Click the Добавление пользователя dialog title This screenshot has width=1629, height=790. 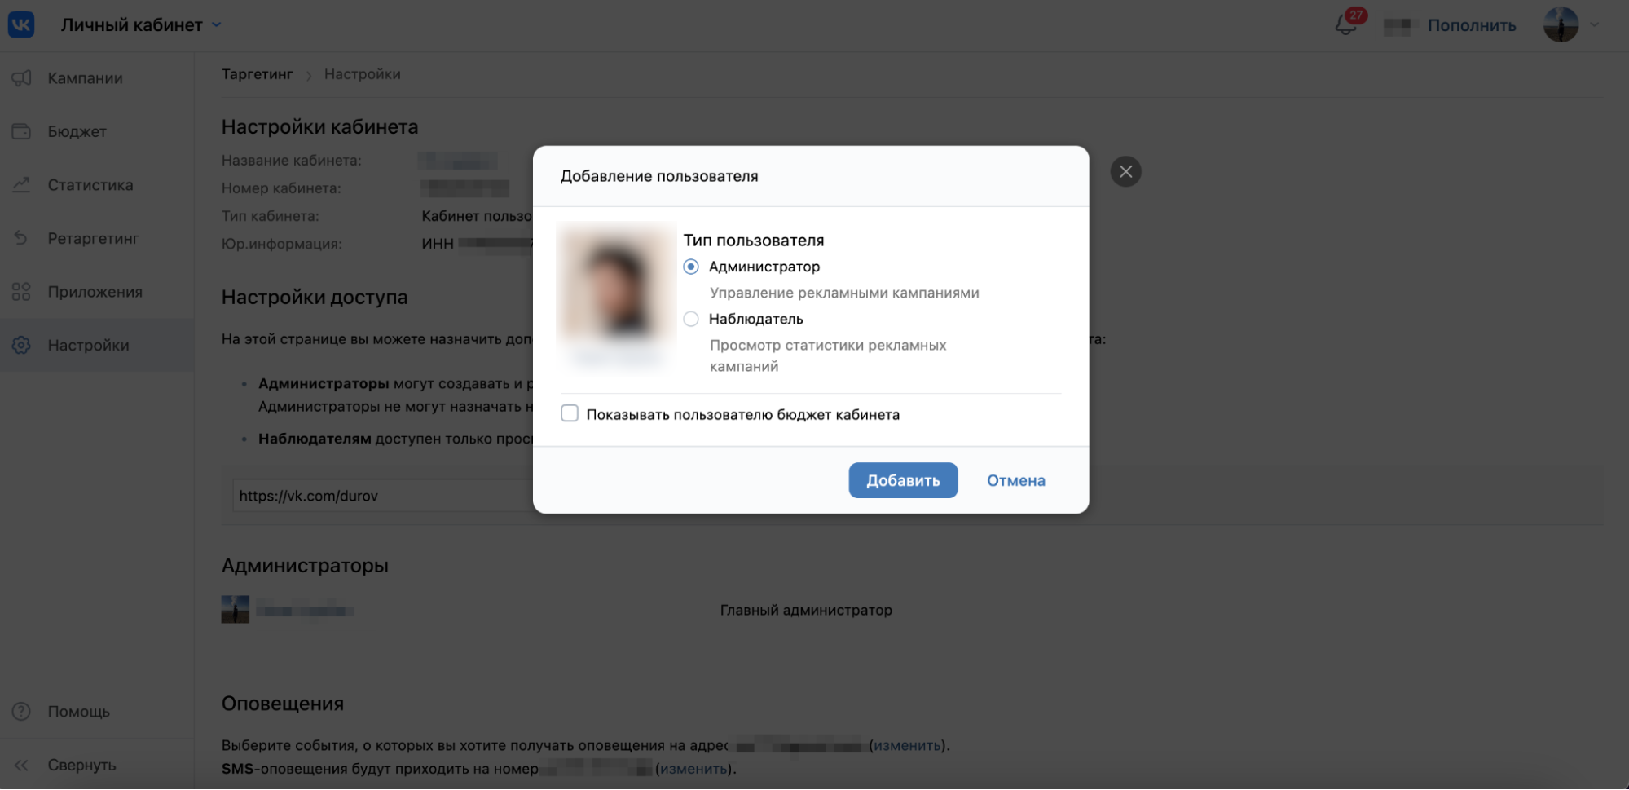click(658, 176)
